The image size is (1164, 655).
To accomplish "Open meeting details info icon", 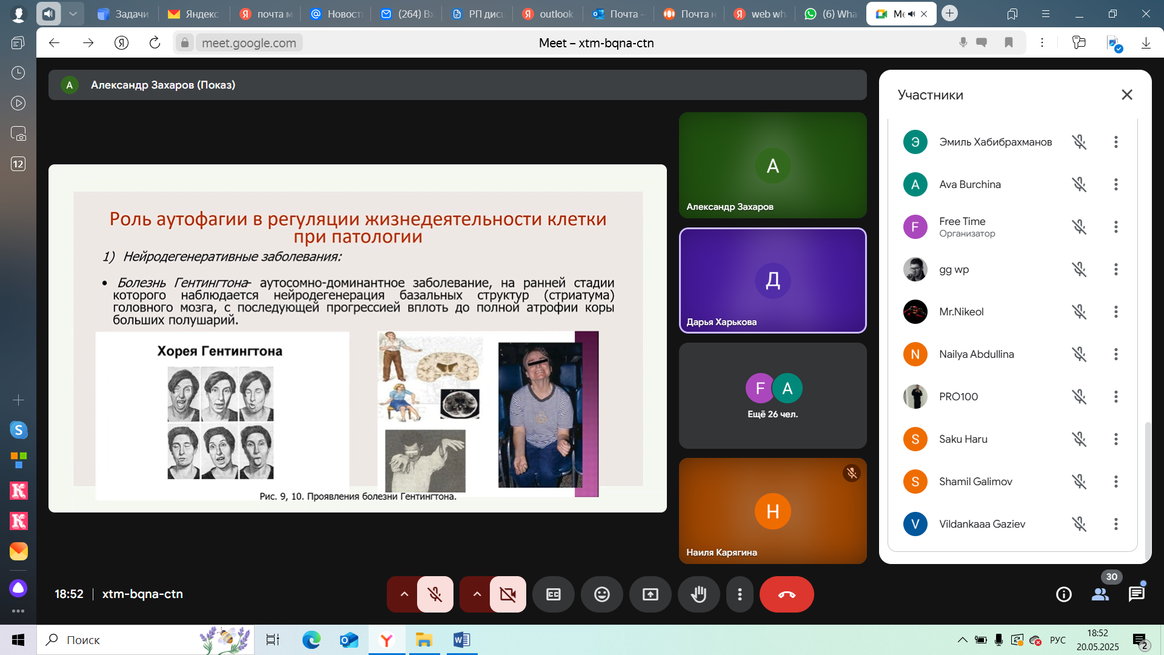I will [1063, 594].
